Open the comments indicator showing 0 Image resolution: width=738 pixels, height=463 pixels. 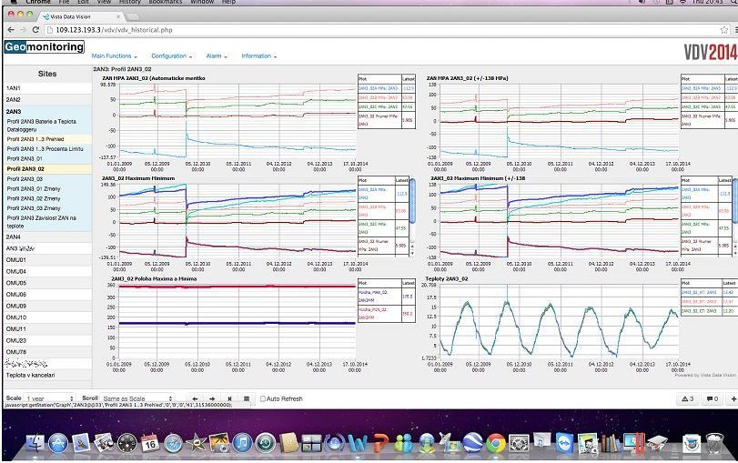[713, 398]
